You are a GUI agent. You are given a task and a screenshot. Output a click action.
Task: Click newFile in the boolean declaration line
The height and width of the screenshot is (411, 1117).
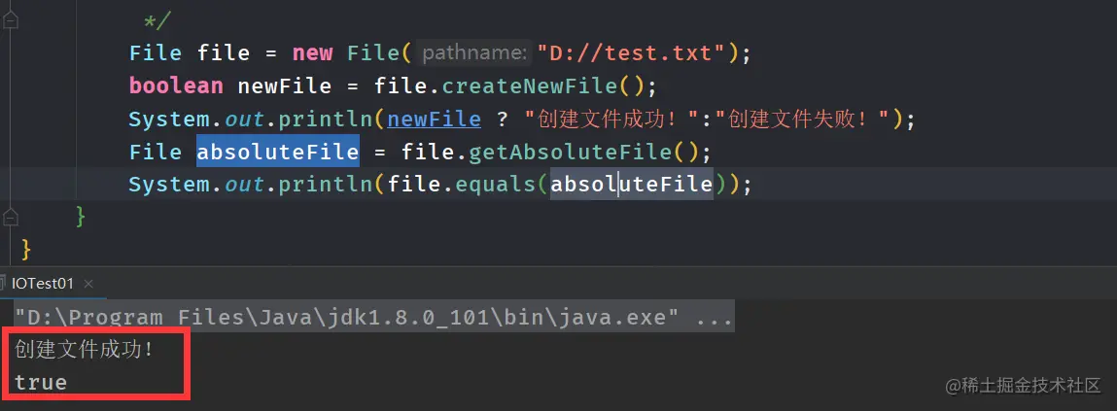click(285, 86)
